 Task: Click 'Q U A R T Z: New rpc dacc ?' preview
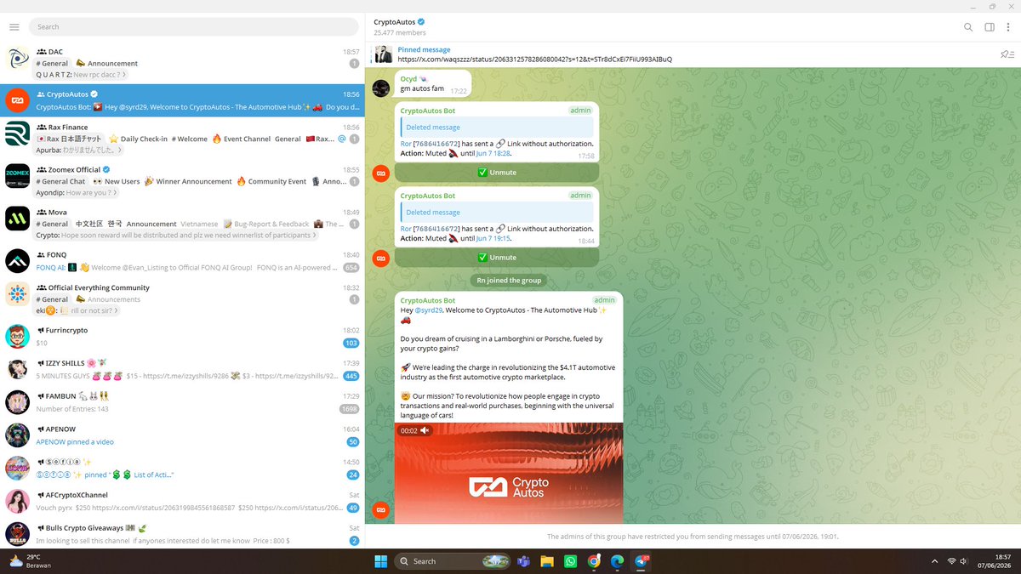pyautogui.click(x=79, y=75)
